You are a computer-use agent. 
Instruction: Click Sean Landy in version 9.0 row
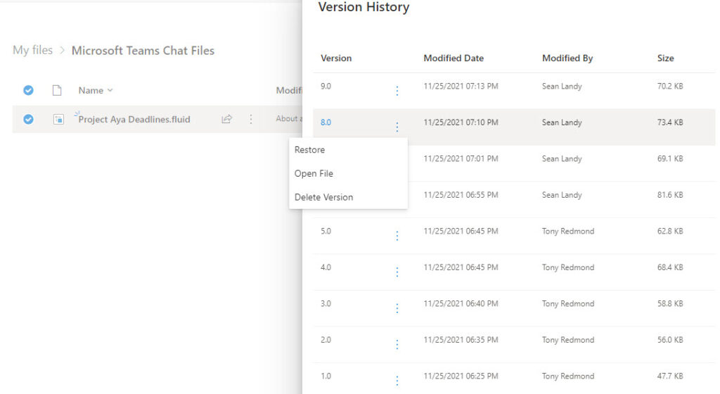(562, 87)
